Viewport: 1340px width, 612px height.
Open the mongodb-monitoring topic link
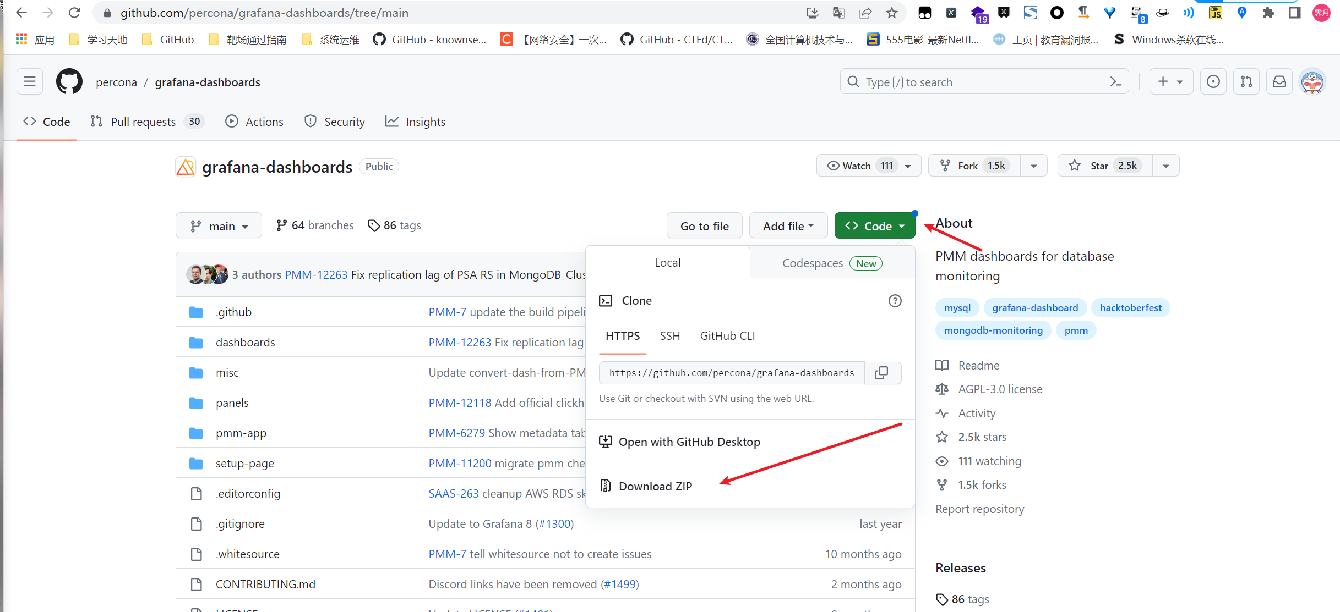993,330
